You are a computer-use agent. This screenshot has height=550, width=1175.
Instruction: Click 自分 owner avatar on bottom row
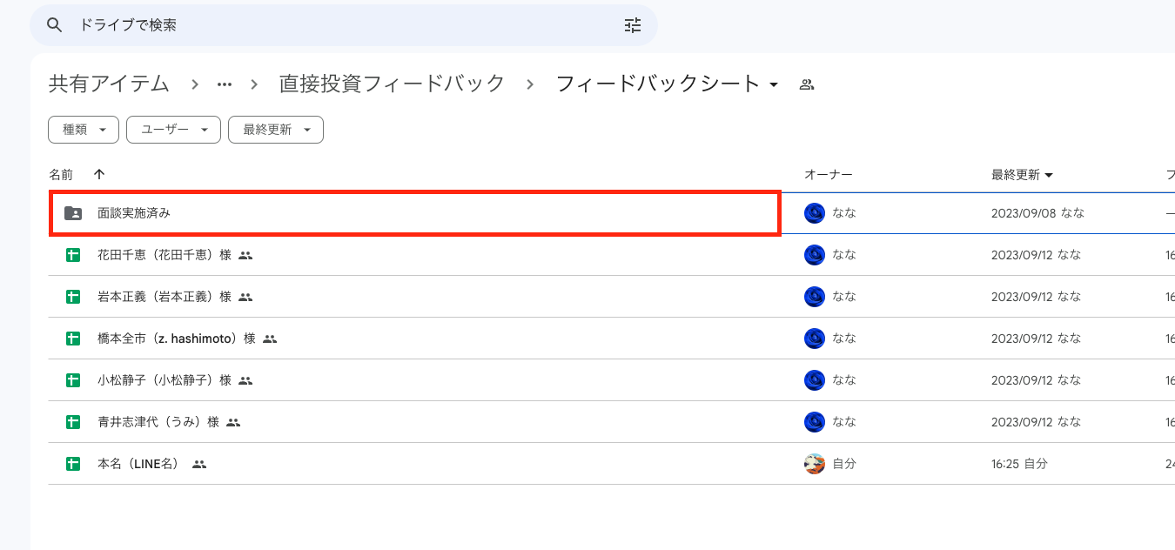tap(815, 464)
